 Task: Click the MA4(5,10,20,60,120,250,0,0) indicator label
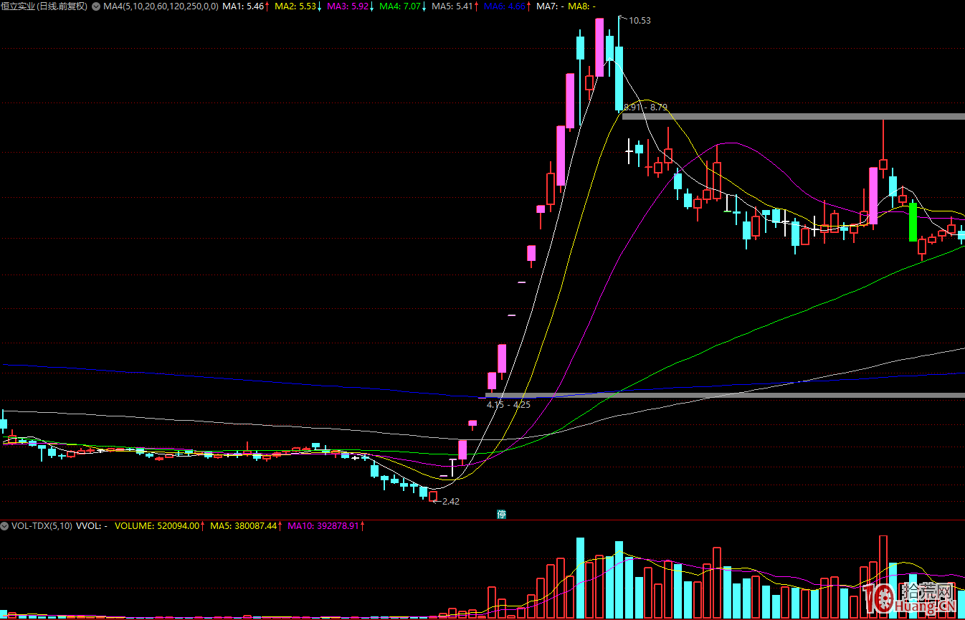[x=161, y=6]
